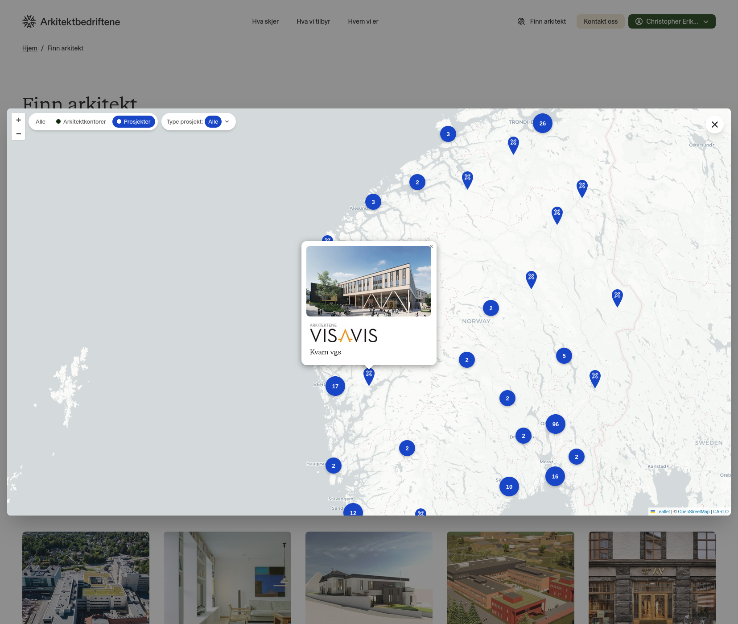
Task: Click the project pin near Swedish border
Action: coord(617,298)
